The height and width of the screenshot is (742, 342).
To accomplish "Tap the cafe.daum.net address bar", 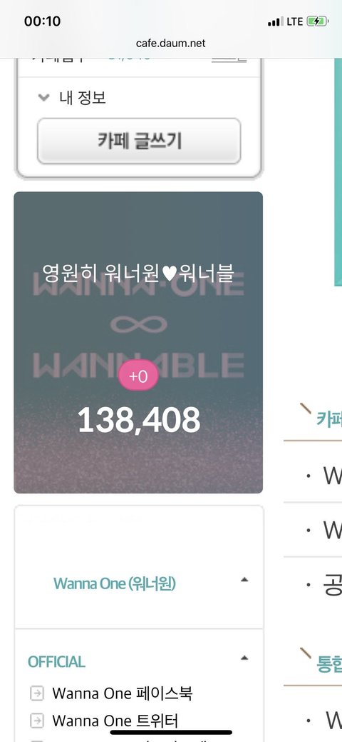I will pos(170,43).
